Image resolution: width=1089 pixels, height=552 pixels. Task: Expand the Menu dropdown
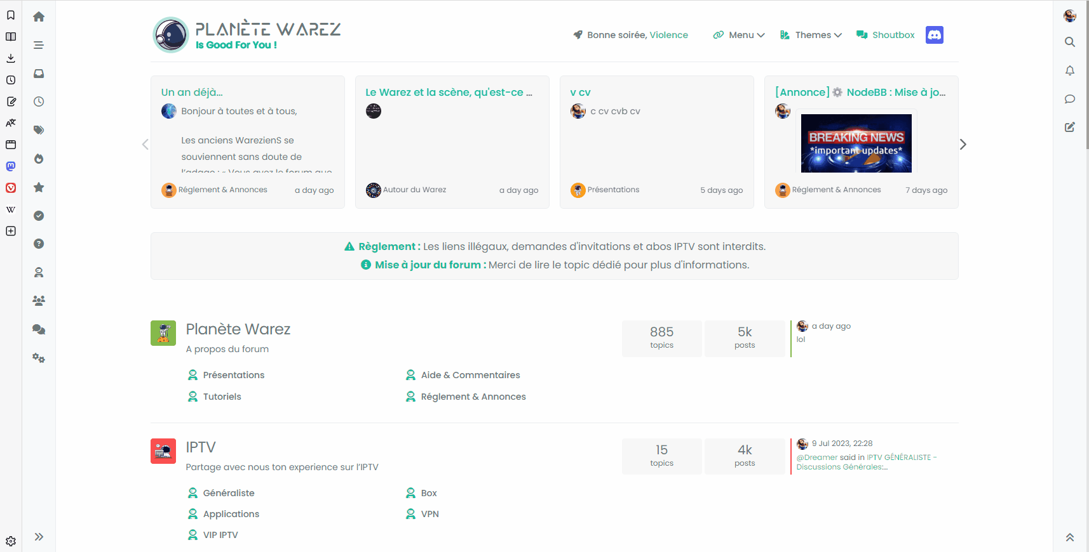[x=740, y=35]
